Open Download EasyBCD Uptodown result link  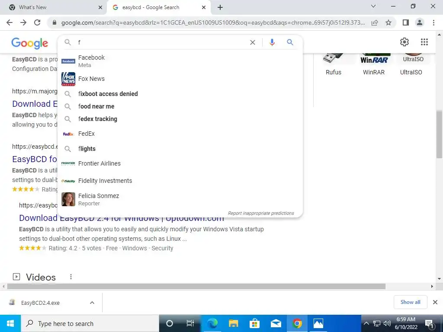pos(121,218)
